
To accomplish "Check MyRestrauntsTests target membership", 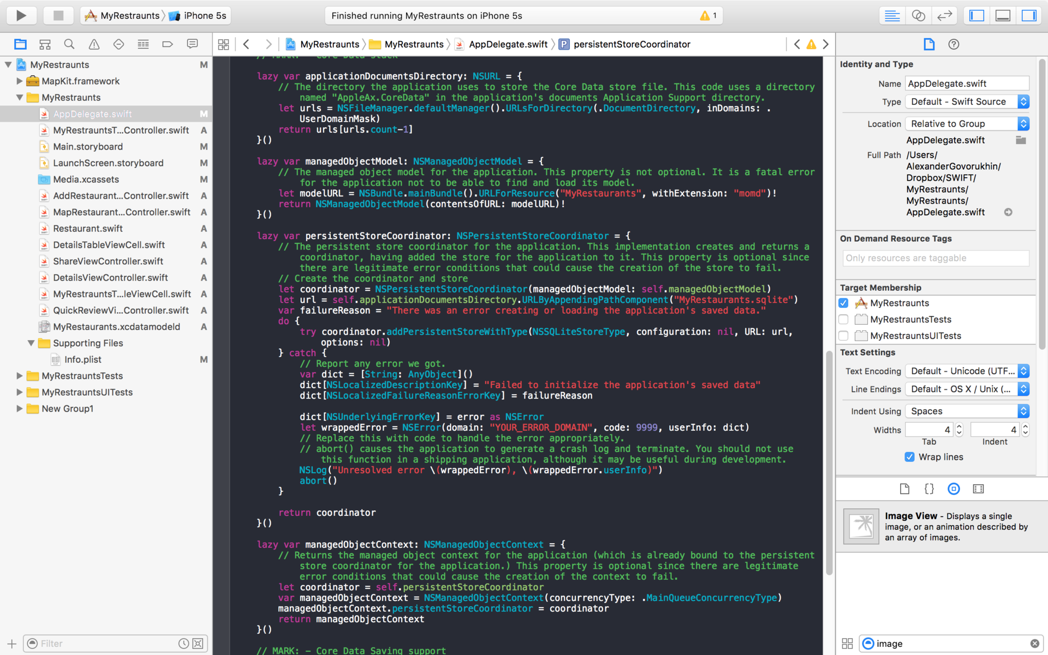I will (x=843, y=319).
